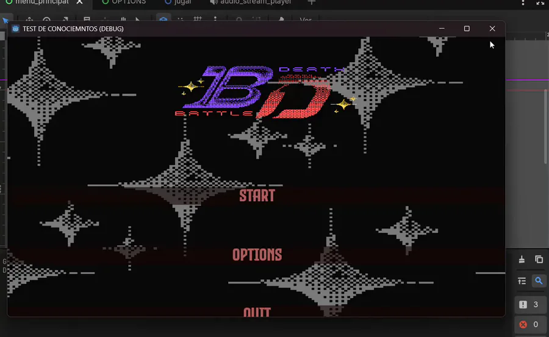549x337 pixels.
Task: Close the menu_principal scene tab
Action: 80,2
